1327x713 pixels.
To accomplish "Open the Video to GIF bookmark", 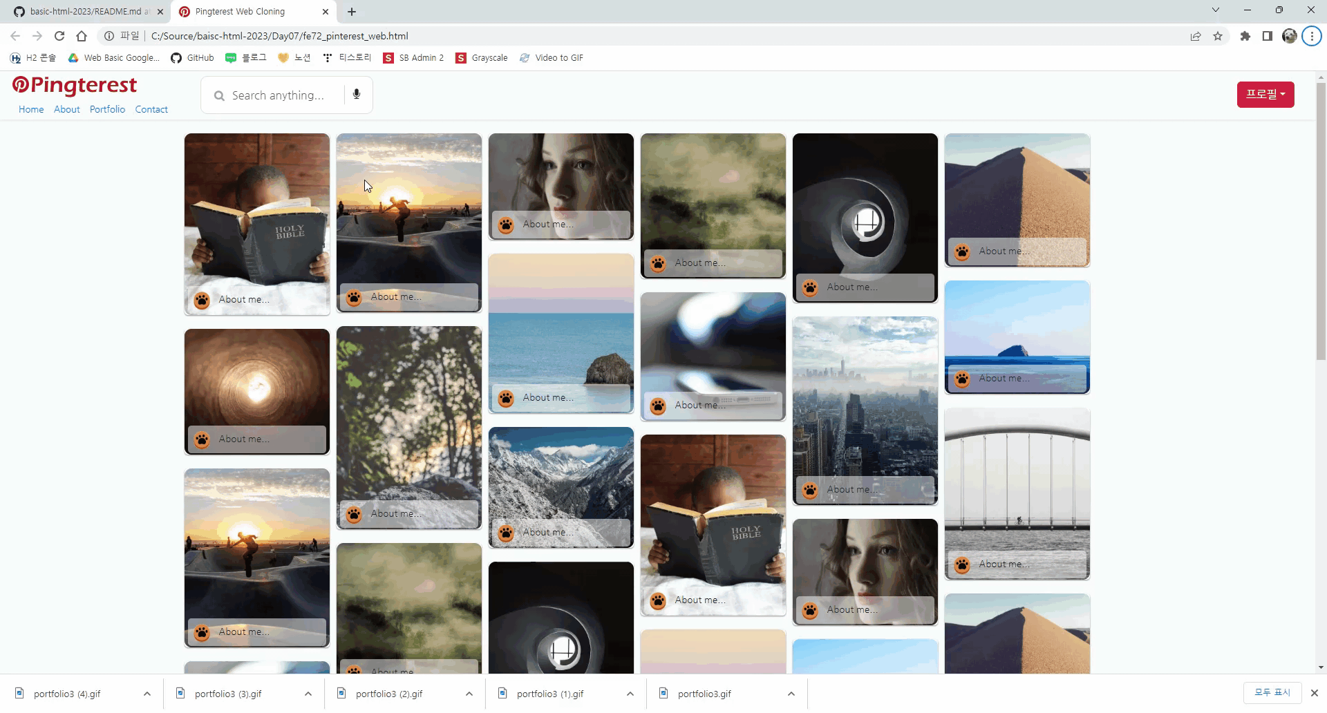I will [x=551, y=58].
